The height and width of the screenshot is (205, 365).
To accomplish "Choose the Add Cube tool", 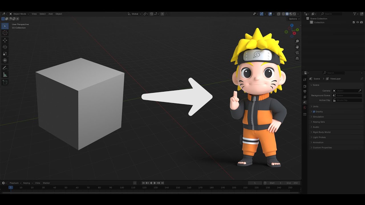I will 5,82.
